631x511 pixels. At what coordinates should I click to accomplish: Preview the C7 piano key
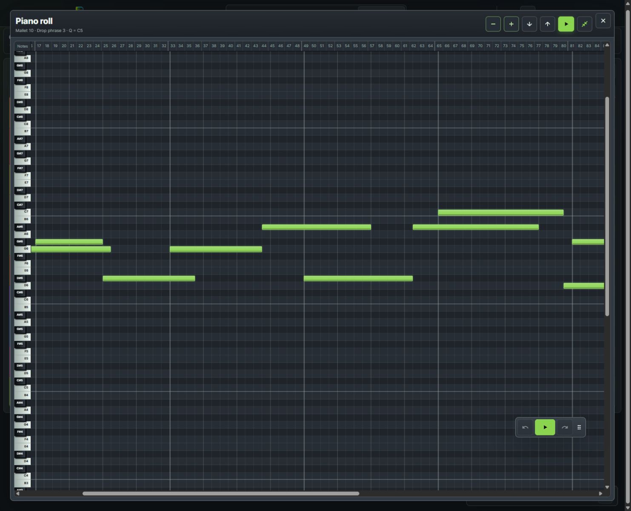pos(23,212)
